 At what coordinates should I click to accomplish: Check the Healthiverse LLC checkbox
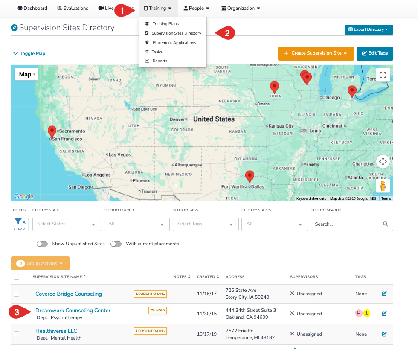coord(17,334)
